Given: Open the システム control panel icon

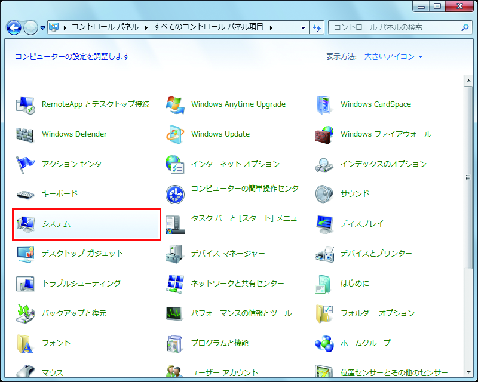Looking at the screenshot, I should tap(26, 224).
